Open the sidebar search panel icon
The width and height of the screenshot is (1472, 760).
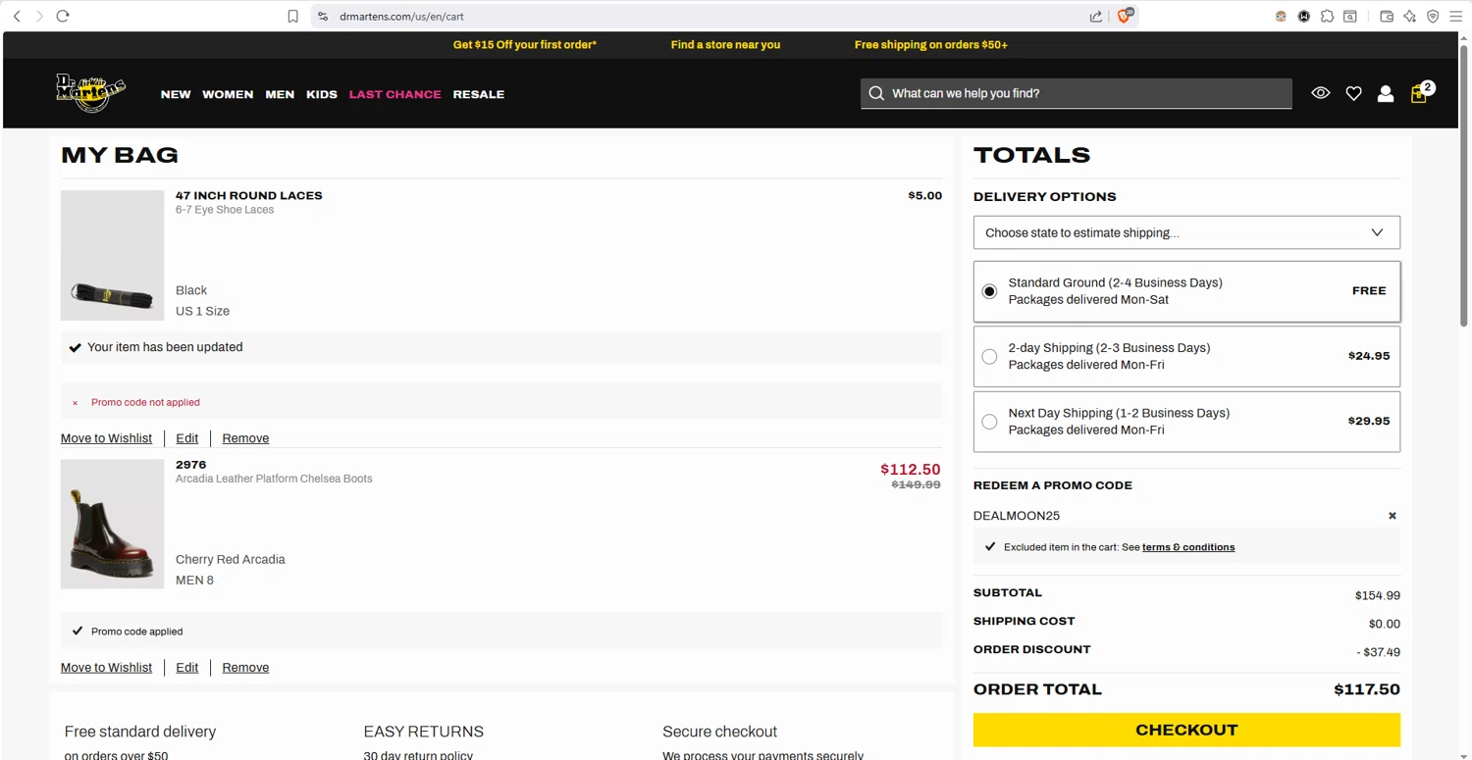(1350, 16)
